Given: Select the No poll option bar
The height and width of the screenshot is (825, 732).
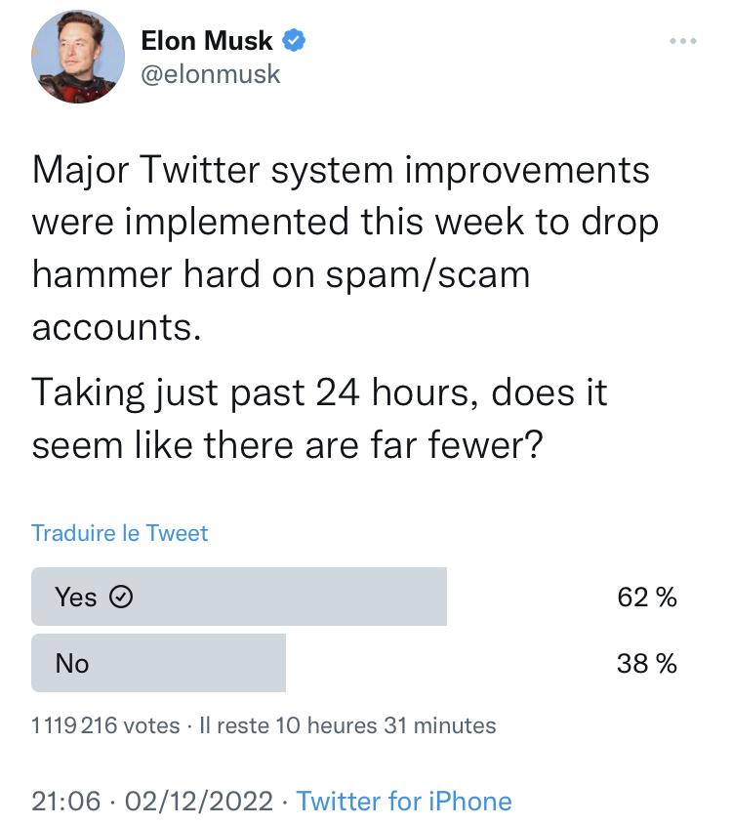Looking at the screenshot, I should (x=158, y=663).
